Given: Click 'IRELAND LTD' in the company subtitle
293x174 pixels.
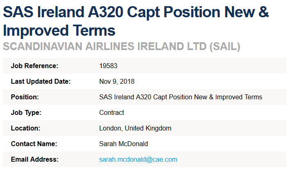Looking at the screenshot, I should (x=171, y=46).
